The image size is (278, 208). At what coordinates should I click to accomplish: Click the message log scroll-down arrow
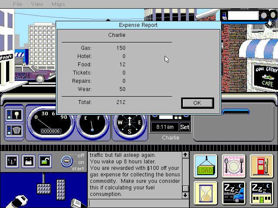[185, 195]
